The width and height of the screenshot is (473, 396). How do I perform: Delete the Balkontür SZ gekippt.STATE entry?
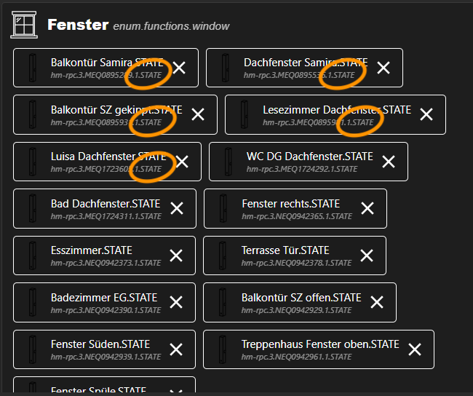(198, 114)
